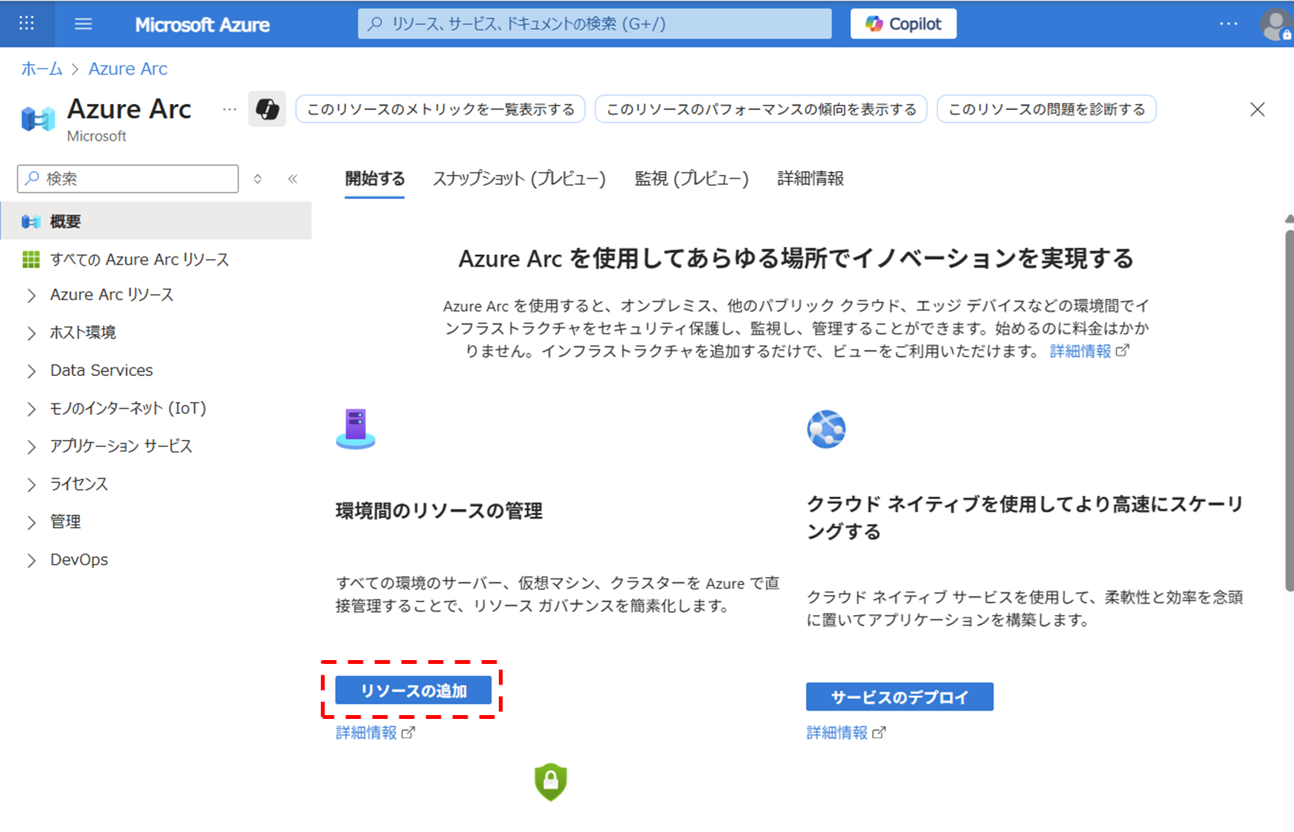Click the リソースの追加 button
The height and width of the screenshot is (832, 1294).
(x=412, y=690)
